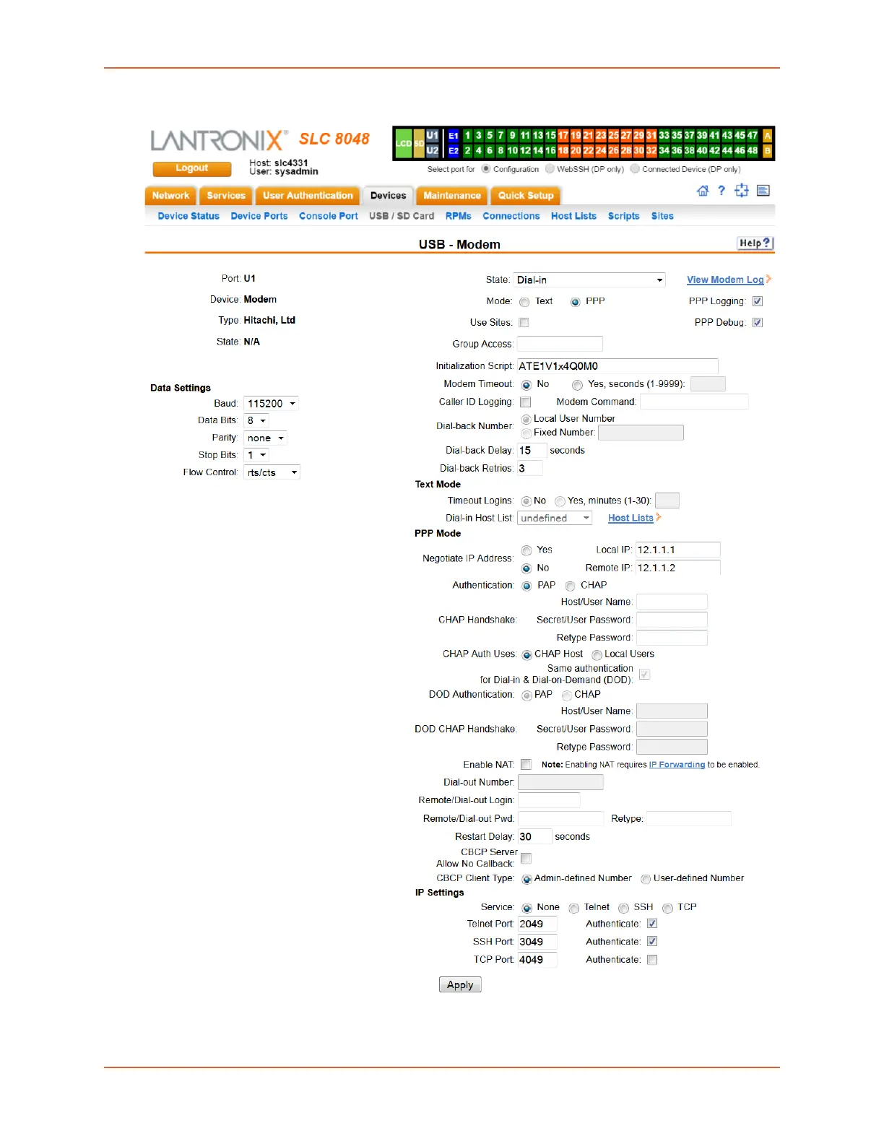Enable Use Sites checkbox

pos(524,323)
